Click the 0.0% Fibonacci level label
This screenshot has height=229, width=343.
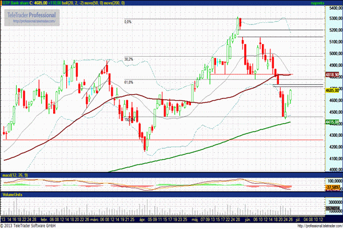tap(128, 22)
